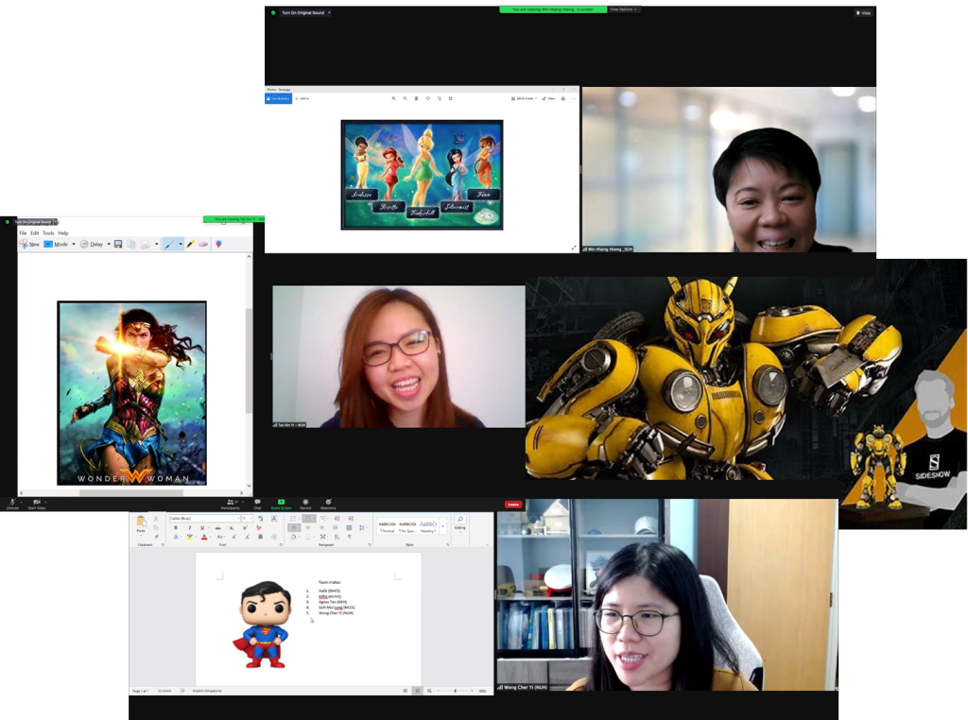Open Chat in Zoom toolbar
Image resolution: width=968 pixels, height=720 pixels.
click(257, 504)
